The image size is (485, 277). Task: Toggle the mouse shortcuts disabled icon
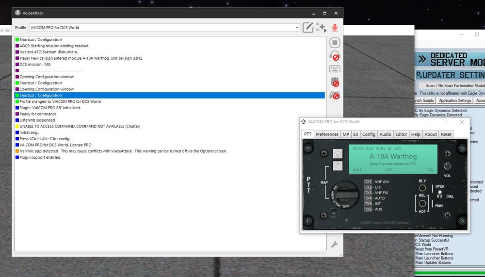335,82
